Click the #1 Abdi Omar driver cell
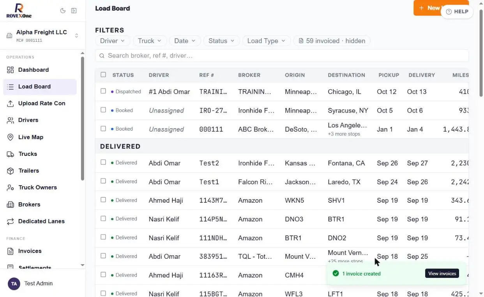Viewport: 484px width, 297px height. click(169, 92)
